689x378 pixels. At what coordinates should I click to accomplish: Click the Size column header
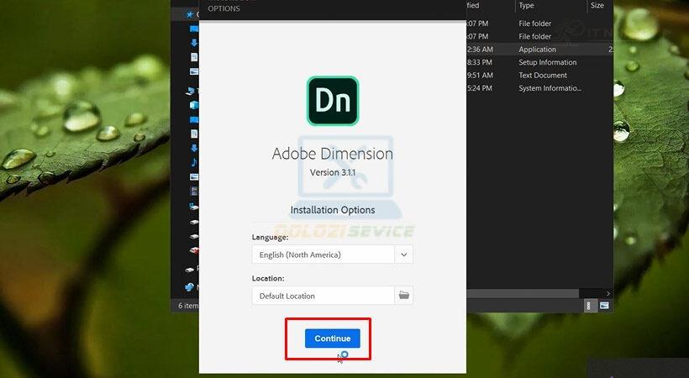click(597, 6)
